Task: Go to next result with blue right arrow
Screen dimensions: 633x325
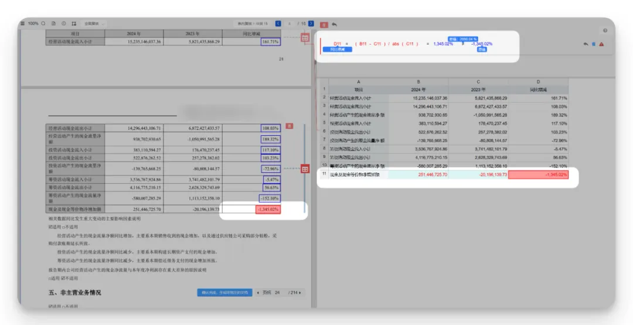Action: [x=311, y=23]
